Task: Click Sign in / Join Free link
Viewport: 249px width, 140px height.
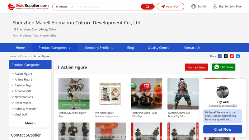Action: click(230, 7)
